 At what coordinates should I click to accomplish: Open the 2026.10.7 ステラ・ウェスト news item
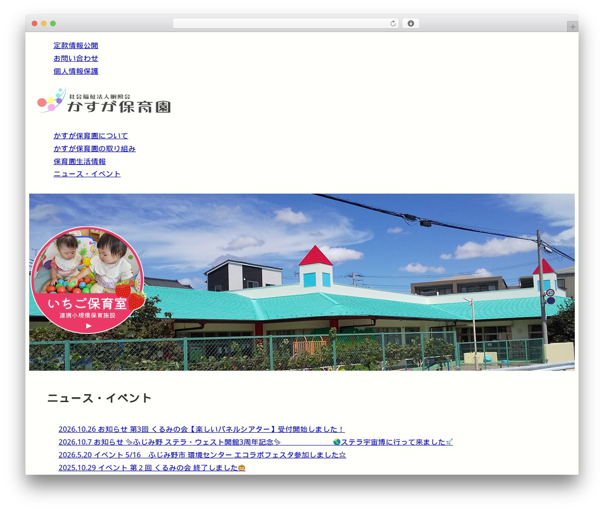(x=256, y=442)
